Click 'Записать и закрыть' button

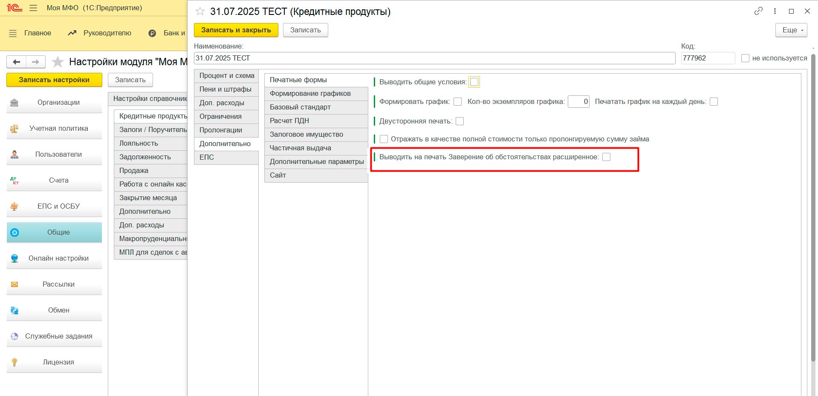(236, 30)
